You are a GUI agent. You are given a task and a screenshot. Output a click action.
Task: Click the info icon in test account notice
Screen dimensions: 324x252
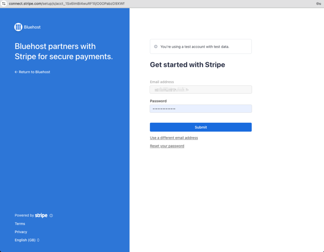pyautogui.click(x=156, y=47)
